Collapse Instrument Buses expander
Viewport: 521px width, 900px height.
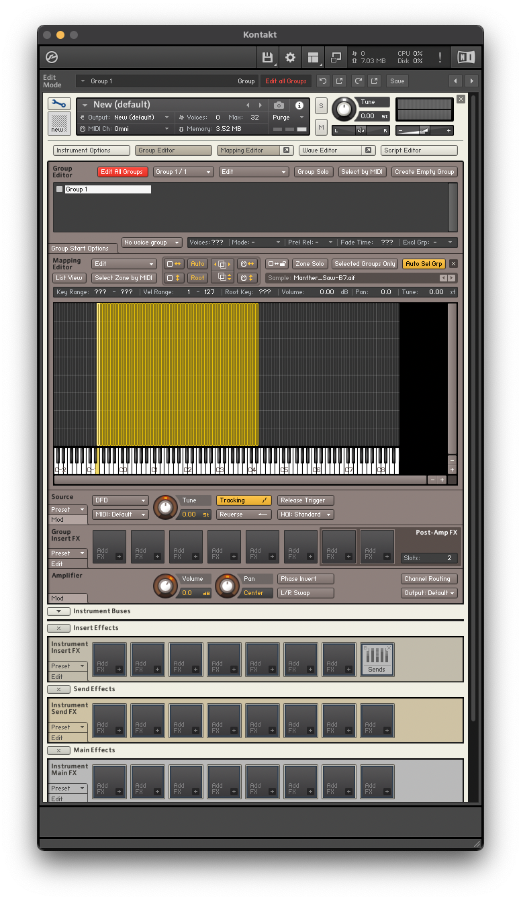pos(58,611)
